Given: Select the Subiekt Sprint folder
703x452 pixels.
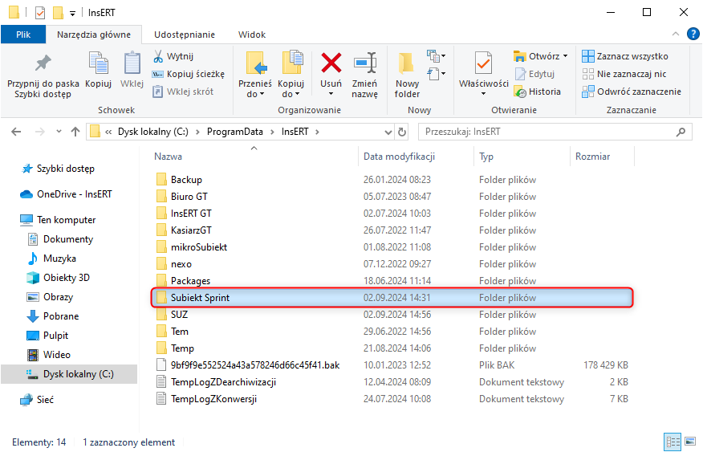Looking at the screenshot, I should 392,298.
